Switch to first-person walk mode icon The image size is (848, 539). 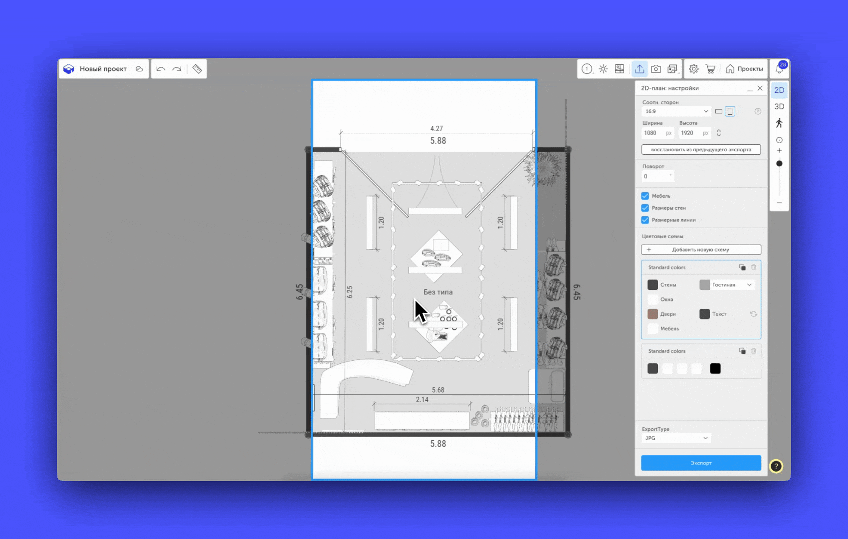click(x=779, y=123)
